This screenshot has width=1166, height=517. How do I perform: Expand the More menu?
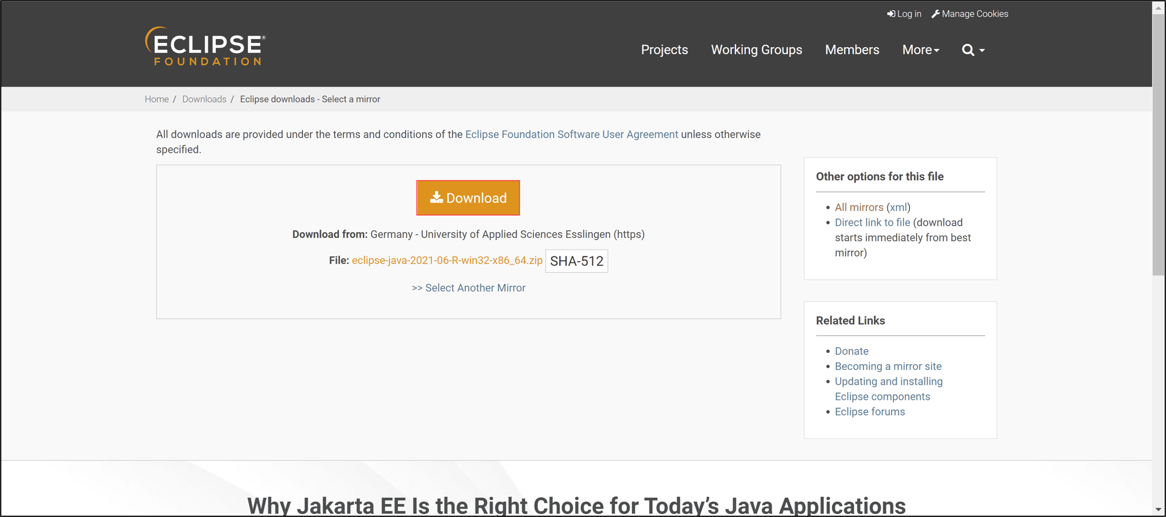[x=920, y=50]
